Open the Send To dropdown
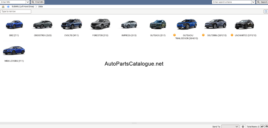 point(230,127)
